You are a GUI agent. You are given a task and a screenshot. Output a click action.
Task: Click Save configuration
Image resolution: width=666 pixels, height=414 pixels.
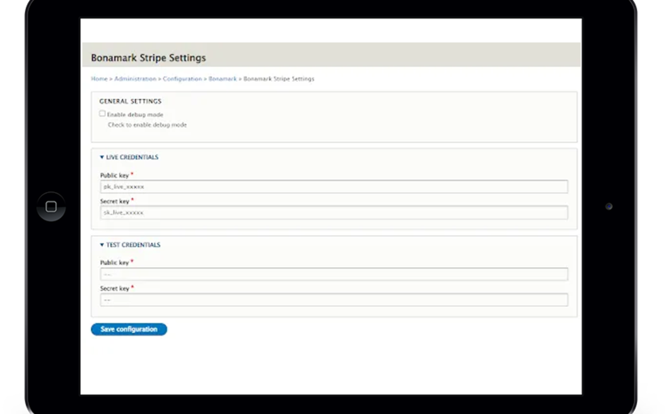click(x=129, y=329)
